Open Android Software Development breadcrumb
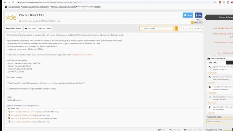Screen dimensions: 233x131 point(63,7)
